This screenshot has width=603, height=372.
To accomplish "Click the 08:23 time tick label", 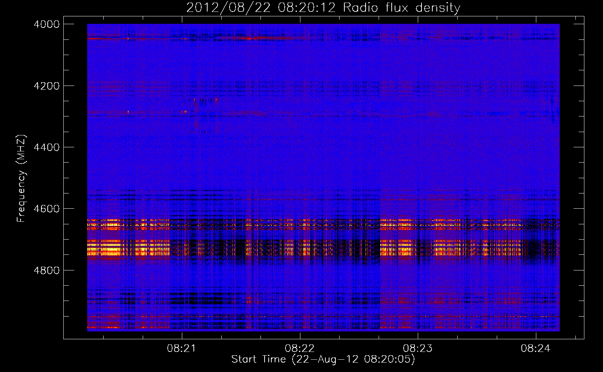I will pyautogui.click(x=418, y=349).
